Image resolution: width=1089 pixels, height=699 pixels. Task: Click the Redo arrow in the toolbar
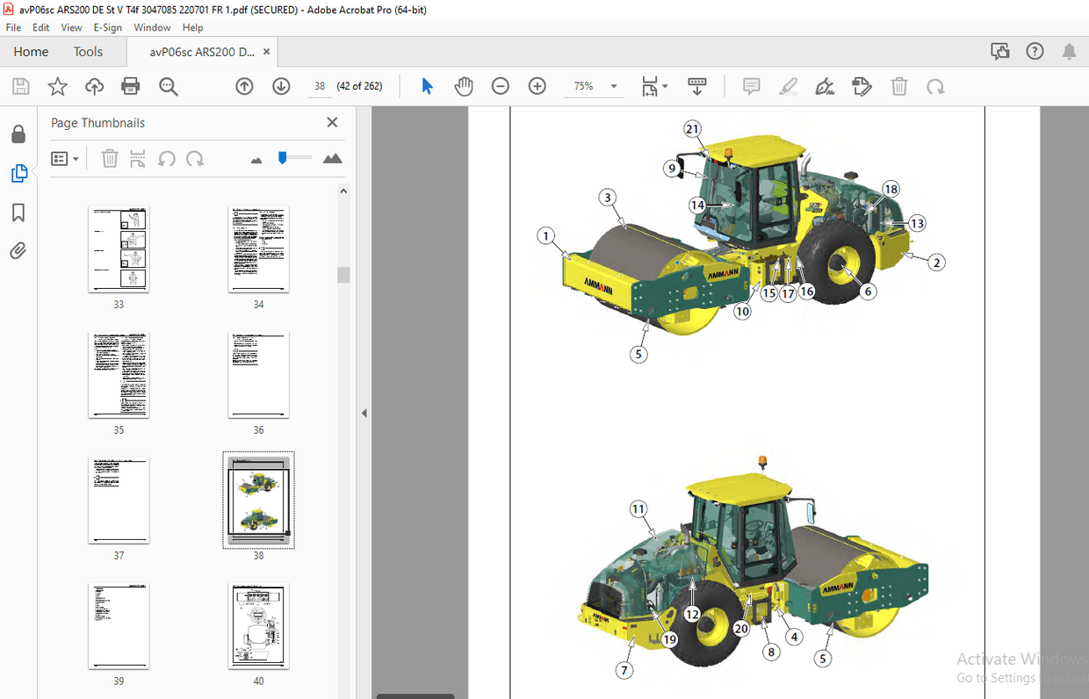click(935, 86)
